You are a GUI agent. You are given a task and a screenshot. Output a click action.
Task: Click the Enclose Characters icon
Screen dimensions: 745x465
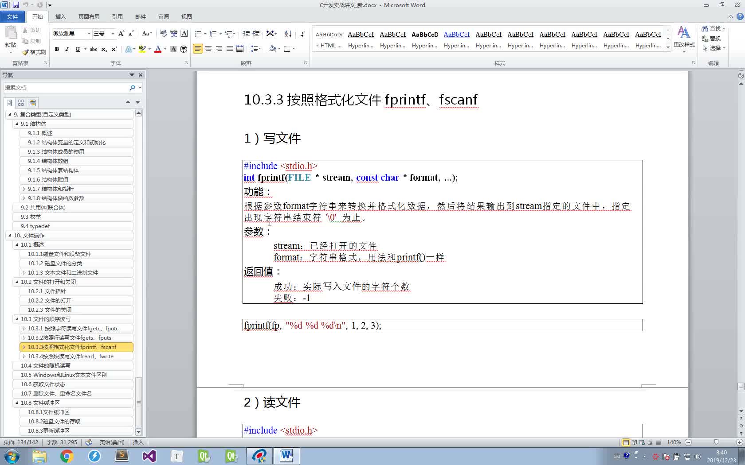click(x=184, y=49)
